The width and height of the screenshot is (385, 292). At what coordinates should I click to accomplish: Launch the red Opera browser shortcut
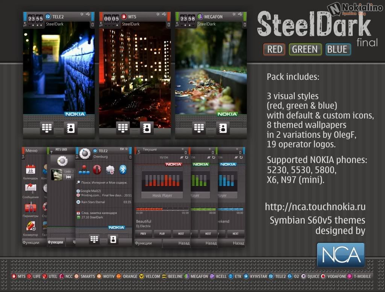pos(97,170)
